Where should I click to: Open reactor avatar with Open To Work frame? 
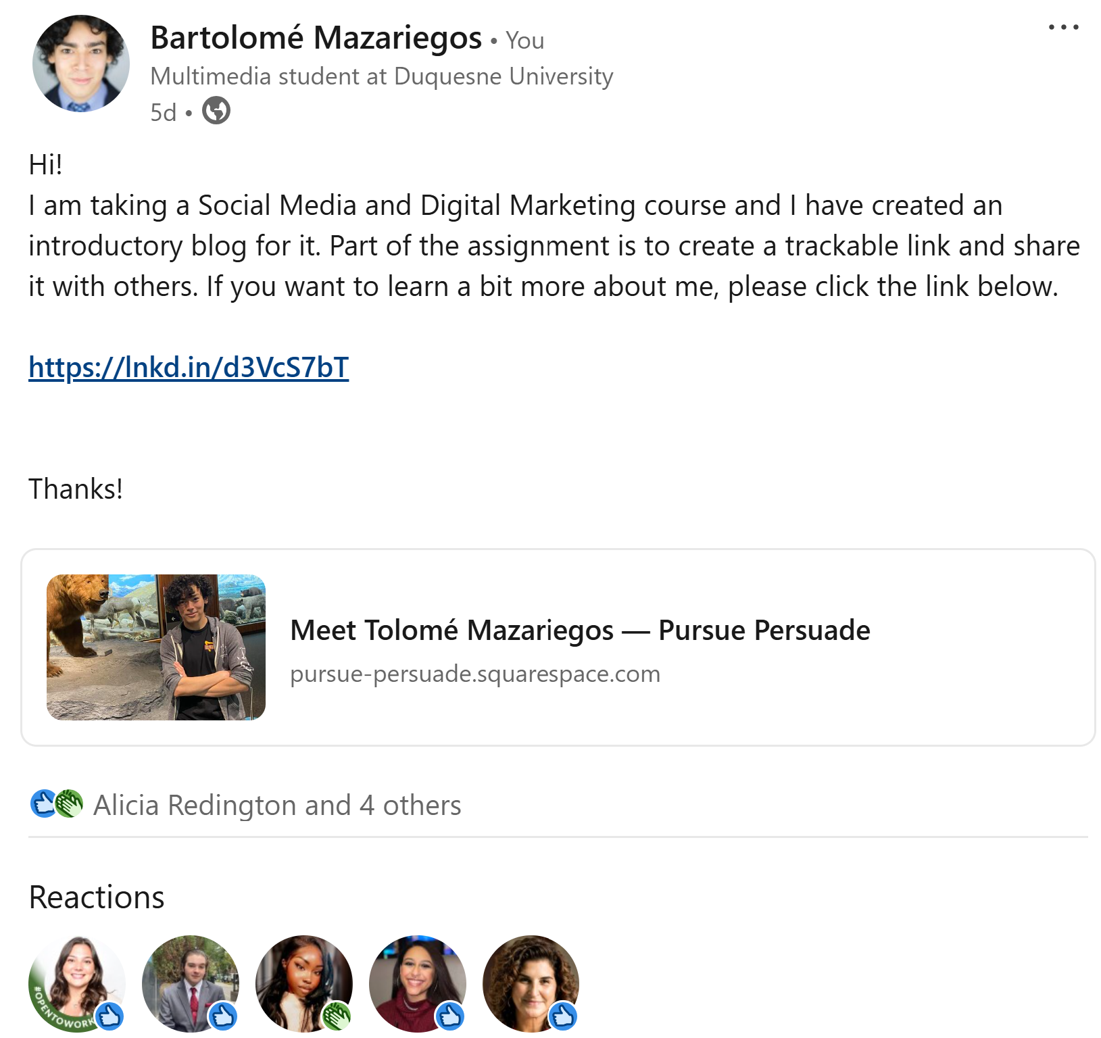[x=77, y=984]
